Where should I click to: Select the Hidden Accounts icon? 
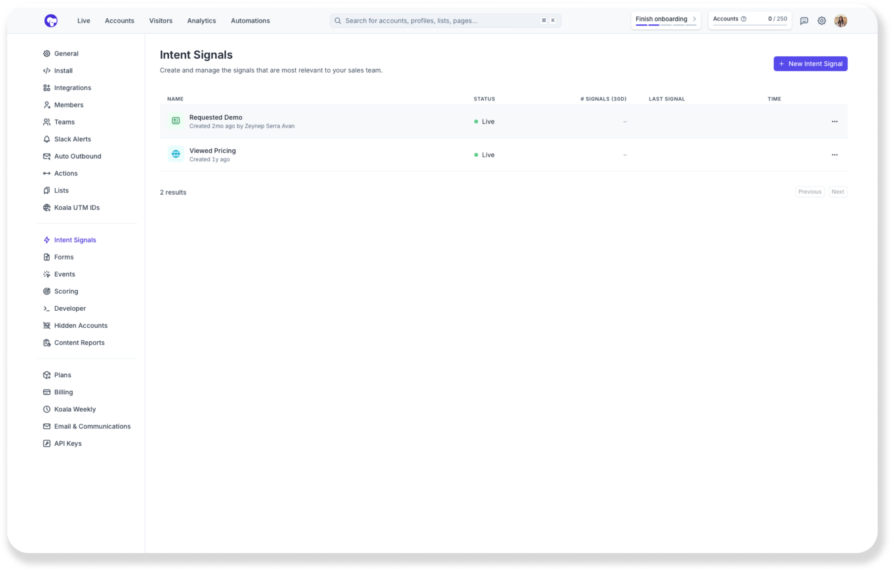tap(47, 325)
